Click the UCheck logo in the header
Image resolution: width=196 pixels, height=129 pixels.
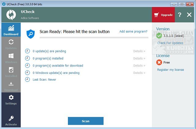pos(11,15)
